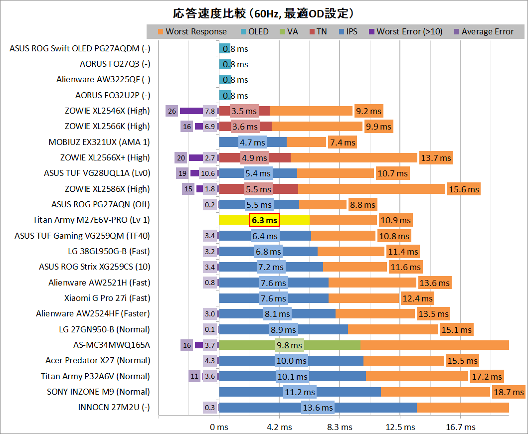Viewport: 528px width, 434px height.
Task: Click the ASUS ROG PG27AQN (Off) label
Action: click(101, 204)
